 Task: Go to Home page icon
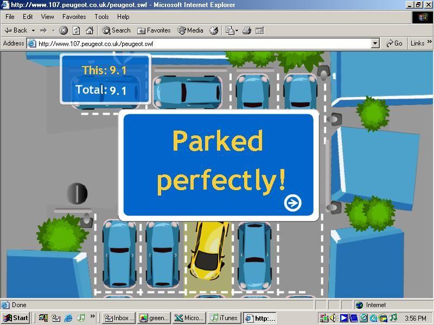coord(90,31)
